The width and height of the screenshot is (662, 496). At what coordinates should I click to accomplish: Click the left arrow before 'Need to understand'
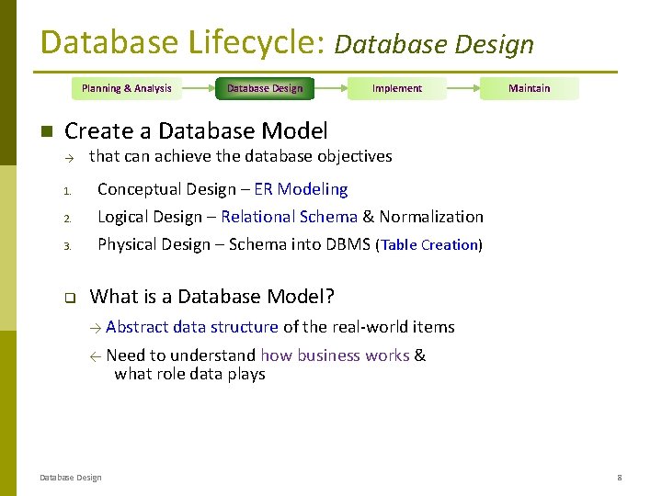(96, 357)
